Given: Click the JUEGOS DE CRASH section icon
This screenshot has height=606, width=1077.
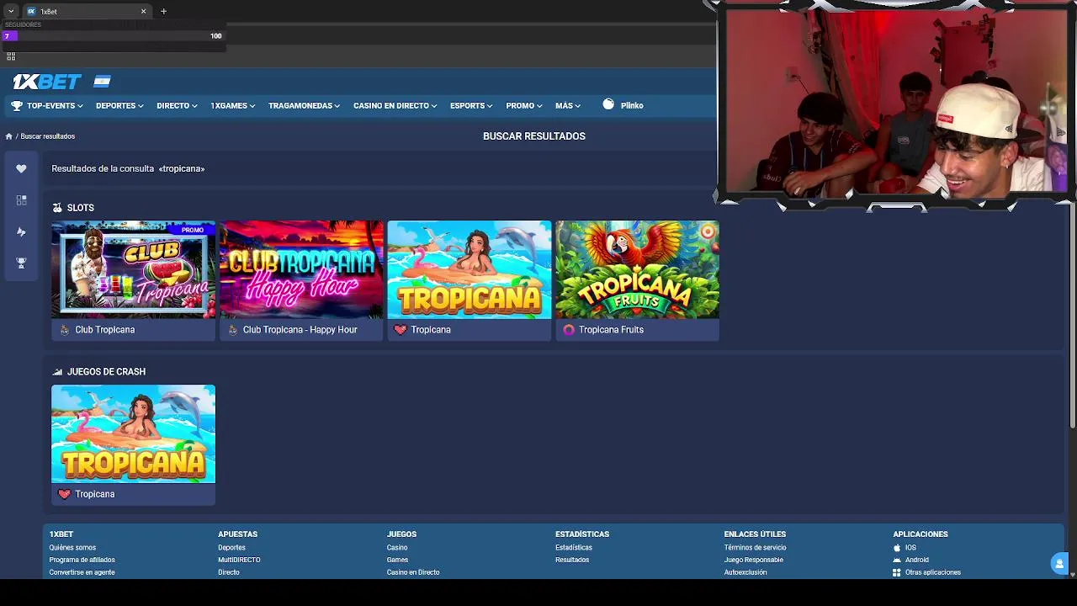Looking at the screenshot, I should [x=57, y=372].
